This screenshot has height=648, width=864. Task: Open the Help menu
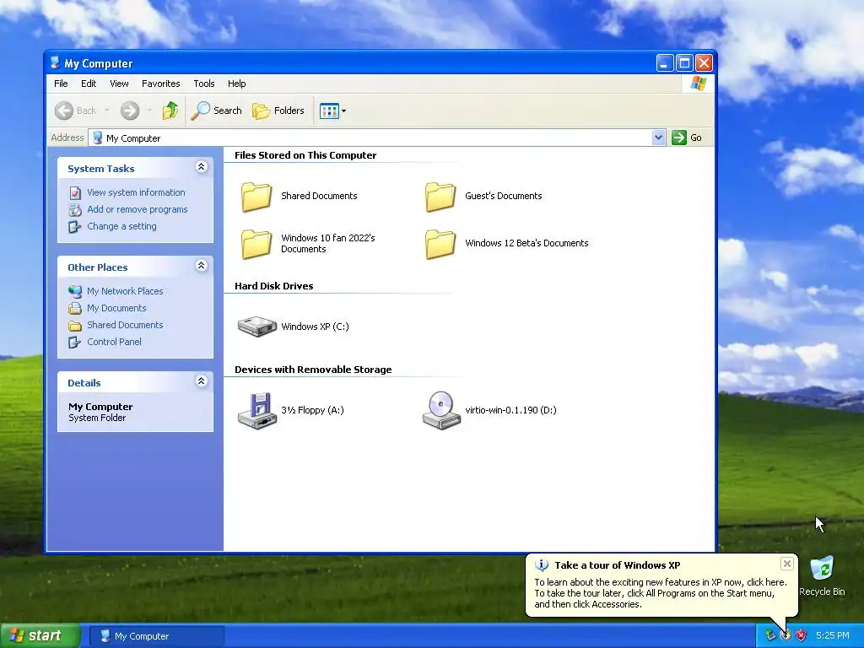point(236,84)
